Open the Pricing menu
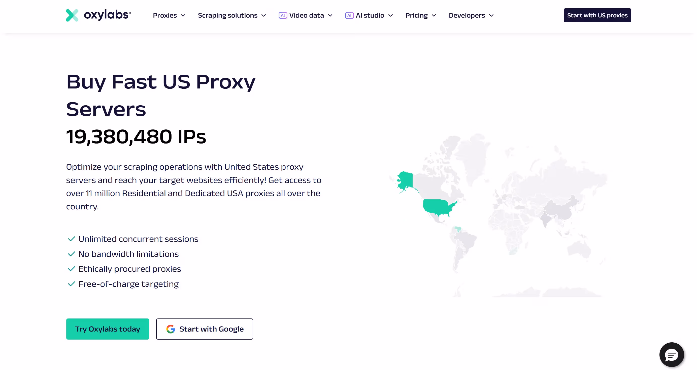The image size is (697, 370). pos(420,15)
